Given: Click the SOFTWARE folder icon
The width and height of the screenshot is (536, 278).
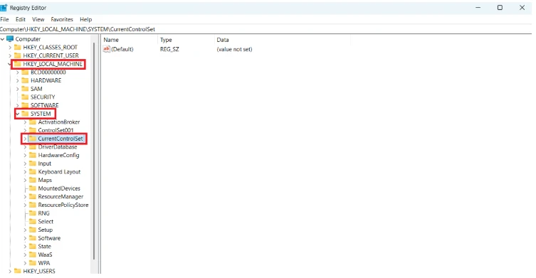Looking at the screenshot, I should (x=25, y=105).
